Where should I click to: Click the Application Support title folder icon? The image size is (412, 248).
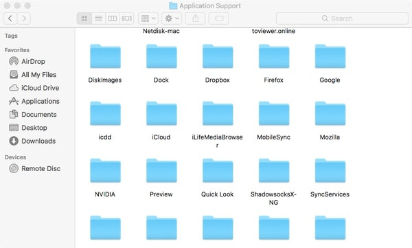(x=173, y=5)
